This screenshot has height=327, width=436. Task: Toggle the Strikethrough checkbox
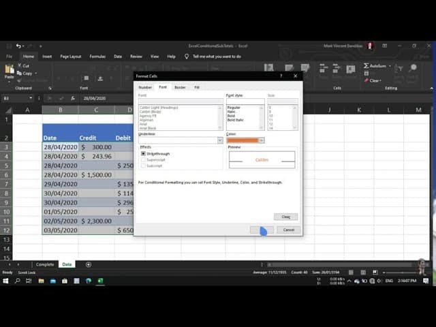click(144, 154)
